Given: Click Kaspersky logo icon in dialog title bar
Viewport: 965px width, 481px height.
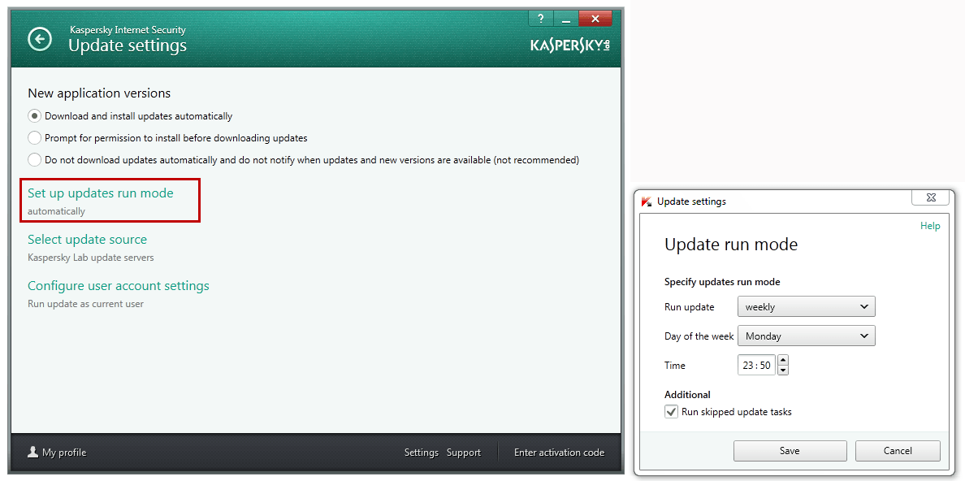Looking at the screenshot, I should click(x=647, y=201).
